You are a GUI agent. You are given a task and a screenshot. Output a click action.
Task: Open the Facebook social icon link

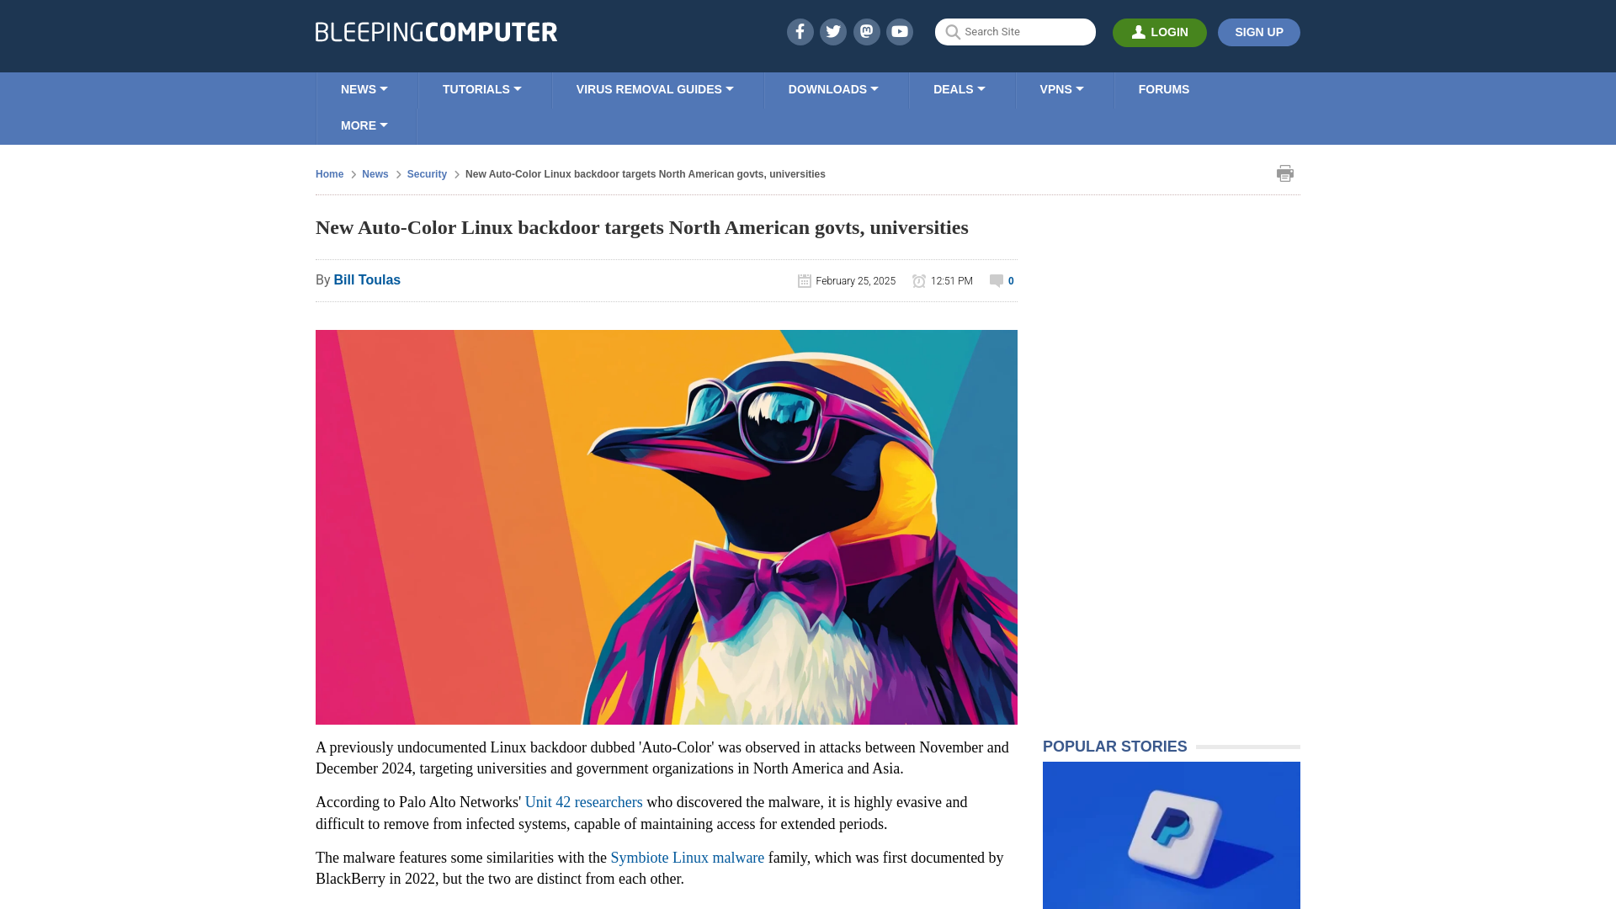799,31
